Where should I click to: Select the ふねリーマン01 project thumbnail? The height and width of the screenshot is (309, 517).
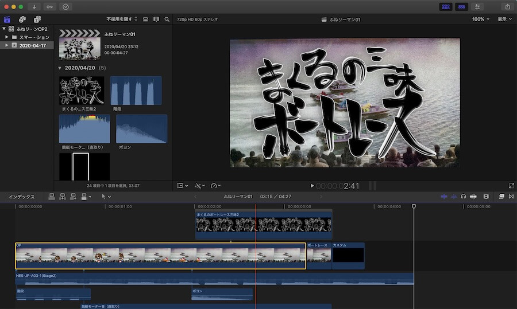tap(79, 45)
